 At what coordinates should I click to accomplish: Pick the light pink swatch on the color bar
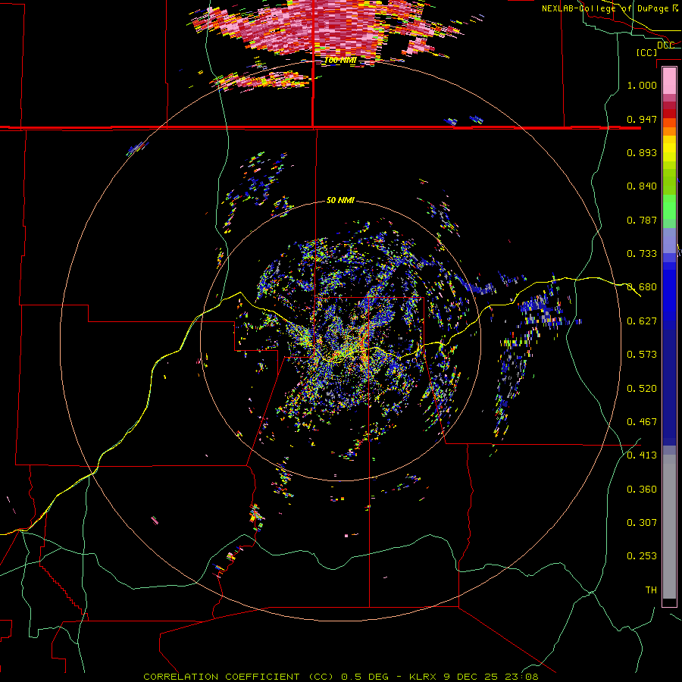point(669,80)
